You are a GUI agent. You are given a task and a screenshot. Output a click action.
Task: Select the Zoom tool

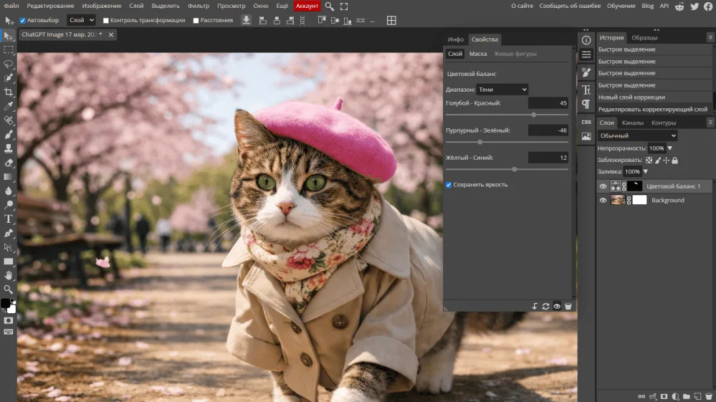coord(9,289)
